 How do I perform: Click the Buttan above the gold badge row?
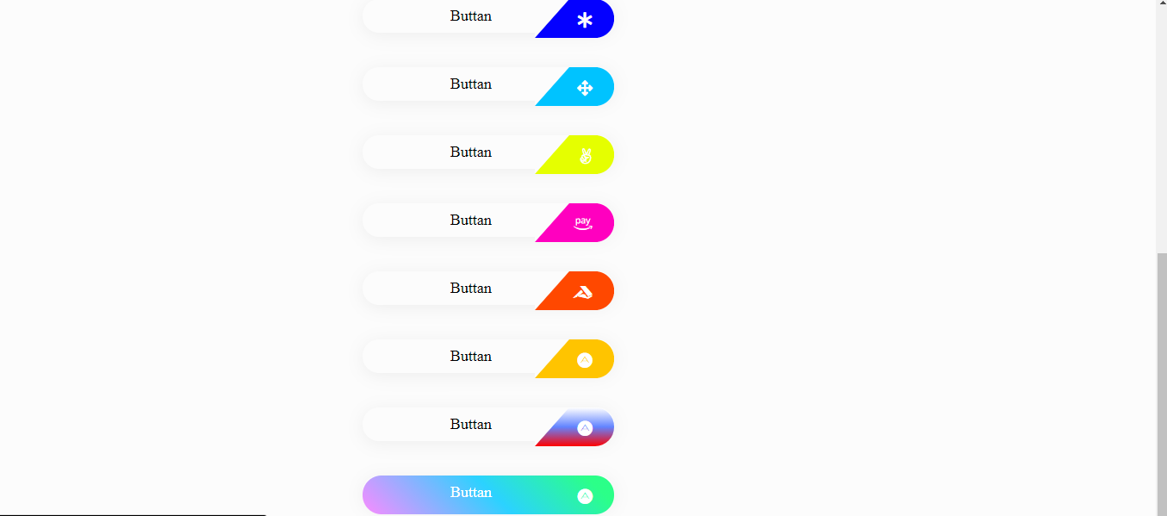coord(470,288)
